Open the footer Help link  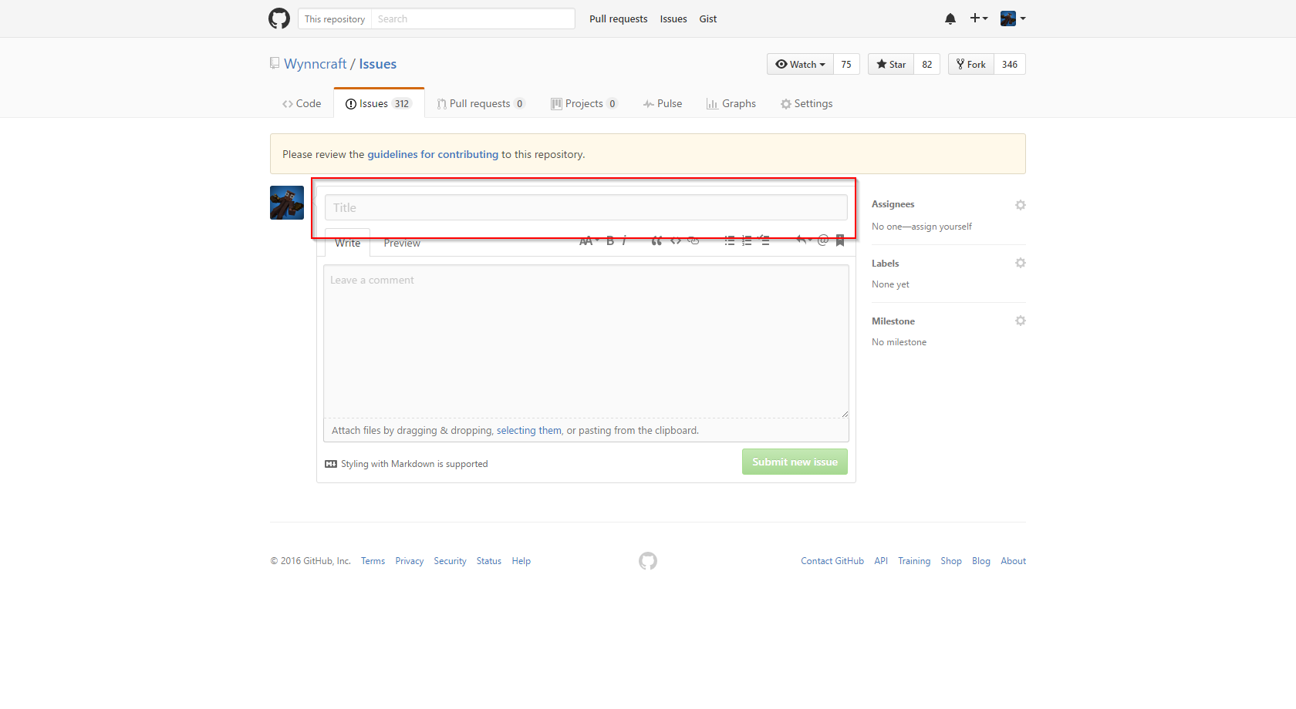(x=521, y=561)
